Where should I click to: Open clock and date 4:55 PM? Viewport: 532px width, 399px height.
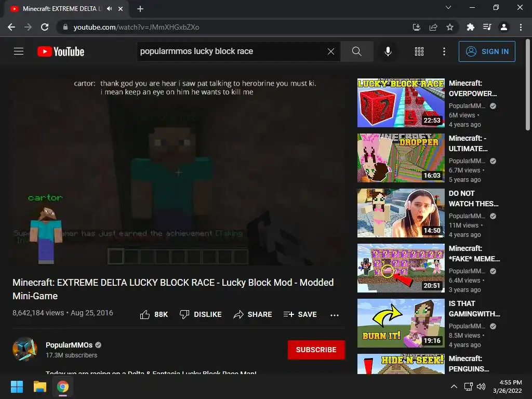click(x=508, y=387)
